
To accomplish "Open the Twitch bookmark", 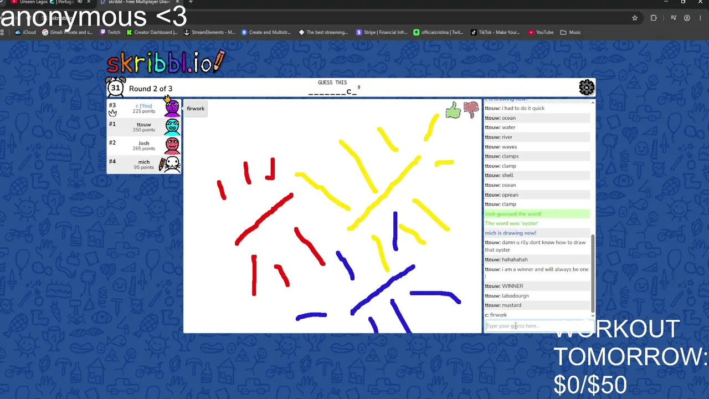I will (110, 32).
